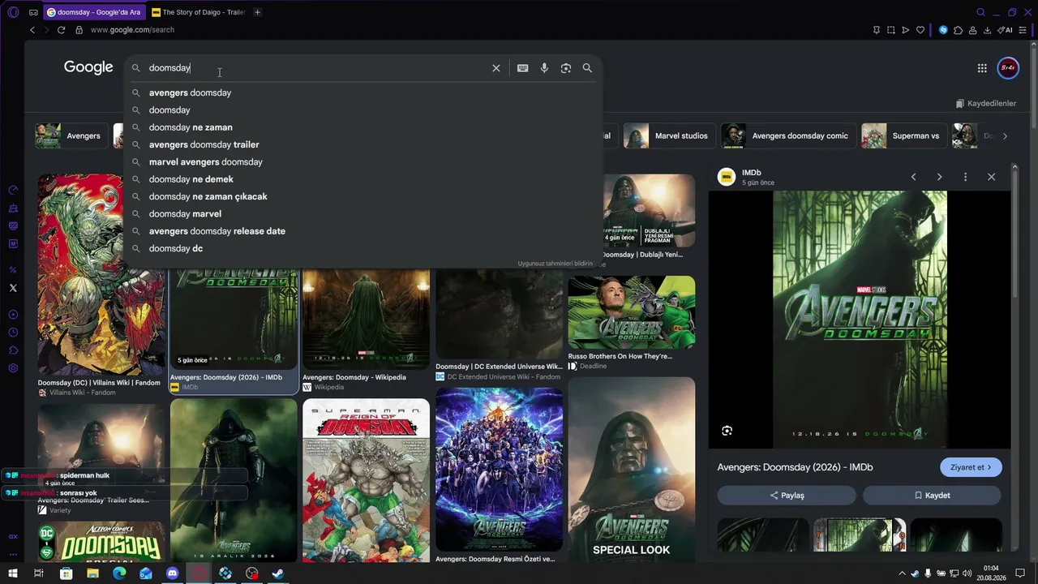Screen dimensions: 1038x584
Task: Clear the search box with the X icon
Action: point(496,68)
